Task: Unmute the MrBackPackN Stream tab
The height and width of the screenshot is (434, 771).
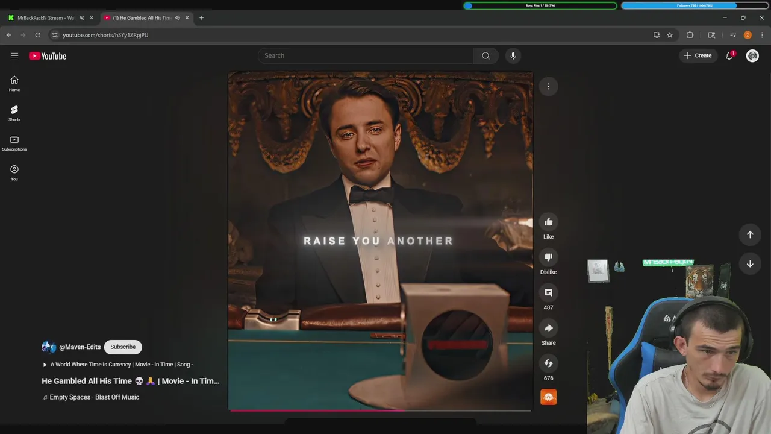Action: 82,17
